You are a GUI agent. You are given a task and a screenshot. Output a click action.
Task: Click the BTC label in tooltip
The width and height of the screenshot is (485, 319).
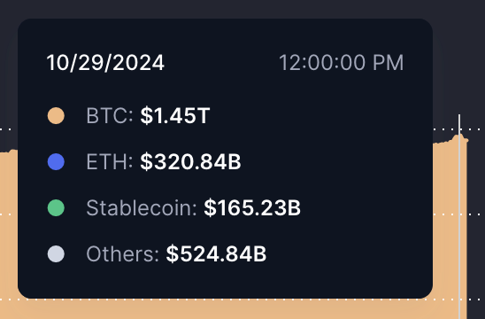click(x=110, y=116)
